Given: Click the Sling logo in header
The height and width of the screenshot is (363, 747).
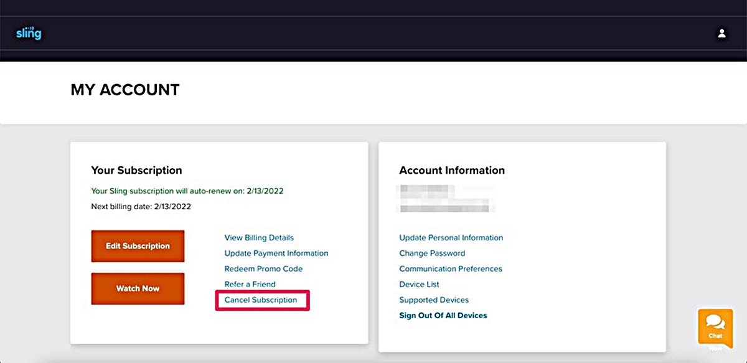Looking at the screenshot, I should coord(29,33).
